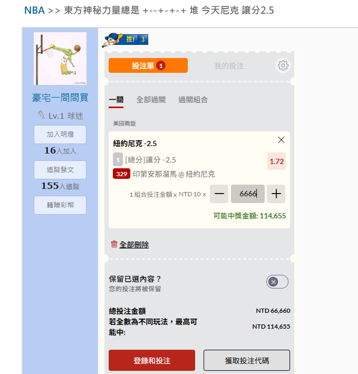Switch to the 我的投注 tab
The width and height of the screenshot is (358, 374).
click(229, 66)
